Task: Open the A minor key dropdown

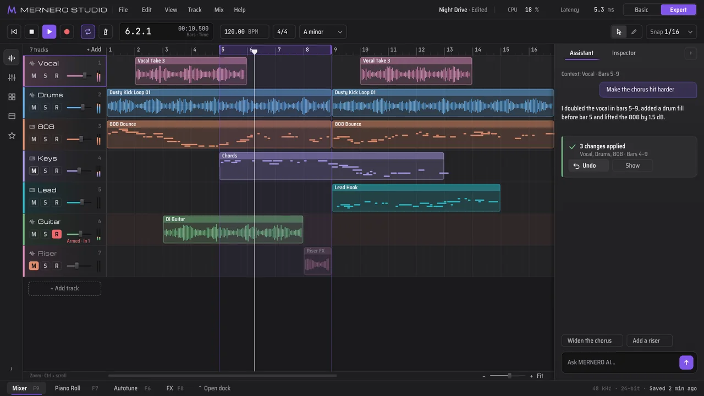Action: [x=323, y=32]
